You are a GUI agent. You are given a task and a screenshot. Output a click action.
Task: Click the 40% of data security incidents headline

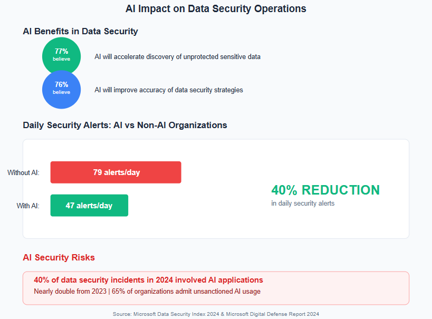click(x=148, y=280)
